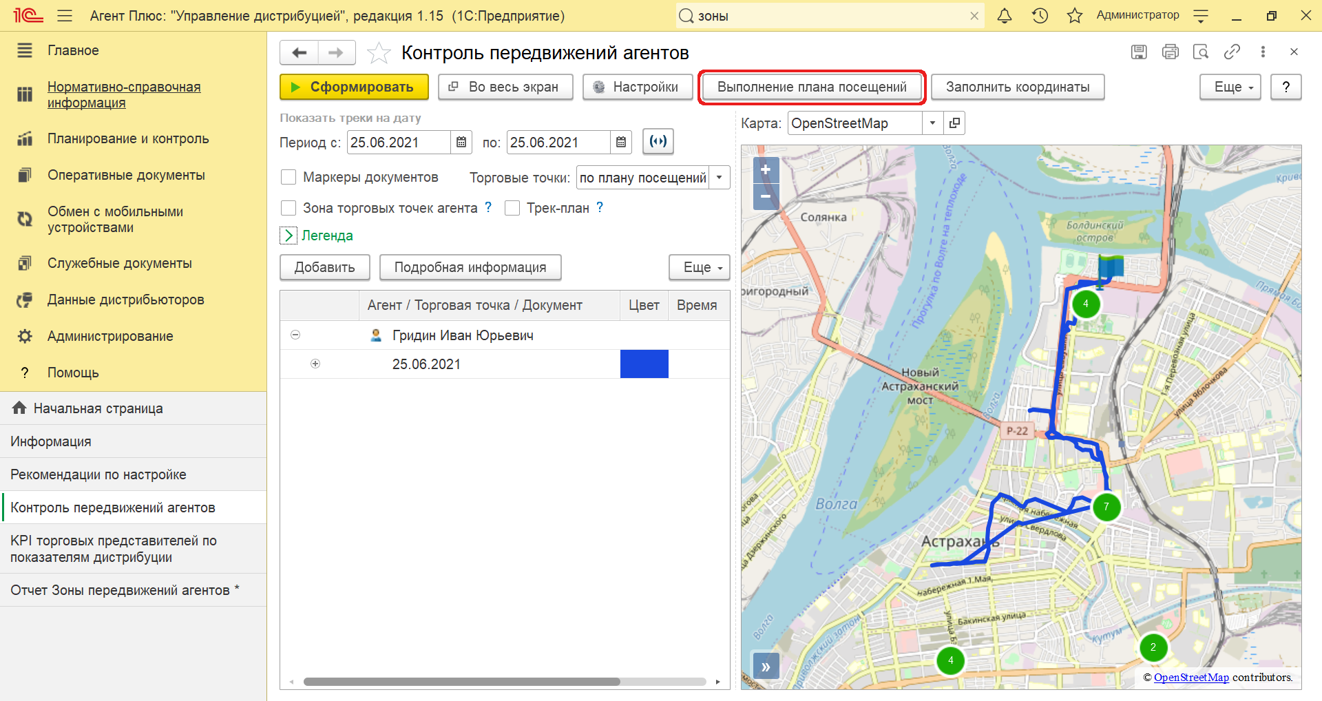Image resolution: width=1322 pixels, height=701 pixels.
Task: Go forward with the right arrow
Action: point(336,52)
